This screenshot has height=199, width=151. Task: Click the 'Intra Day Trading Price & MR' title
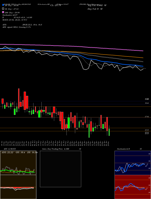[56, 149]
